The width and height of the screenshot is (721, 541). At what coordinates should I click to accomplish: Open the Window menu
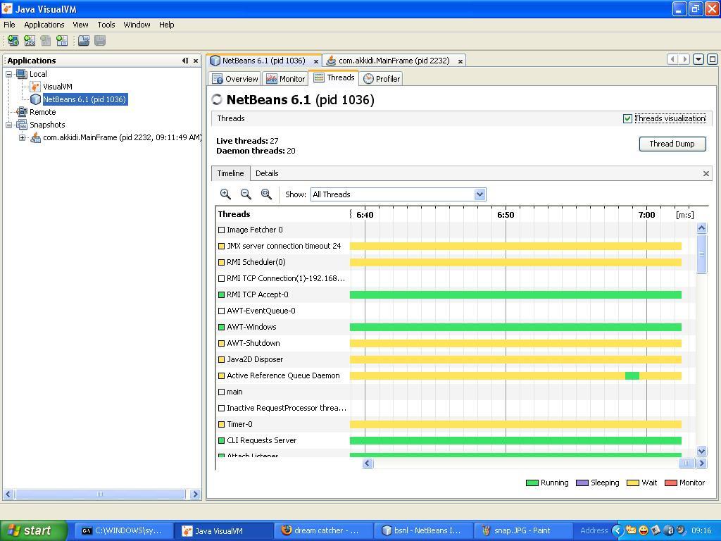tap(137, 25)
